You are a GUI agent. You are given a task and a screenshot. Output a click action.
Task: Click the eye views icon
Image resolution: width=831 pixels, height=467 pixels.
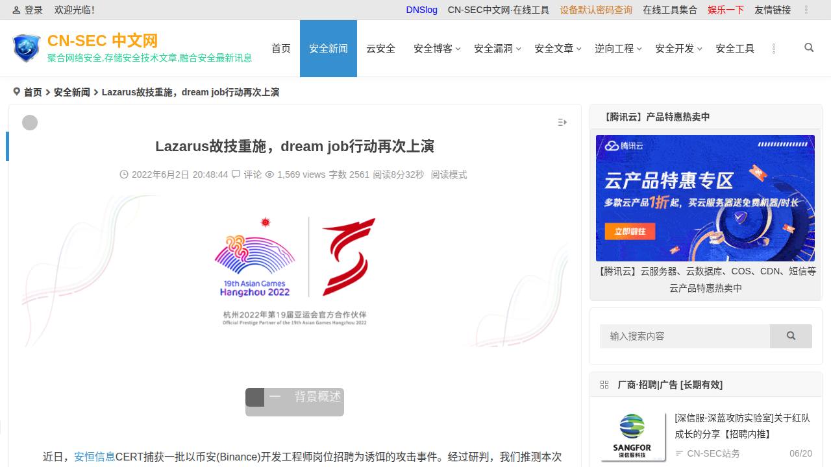(x=270, y=174)
